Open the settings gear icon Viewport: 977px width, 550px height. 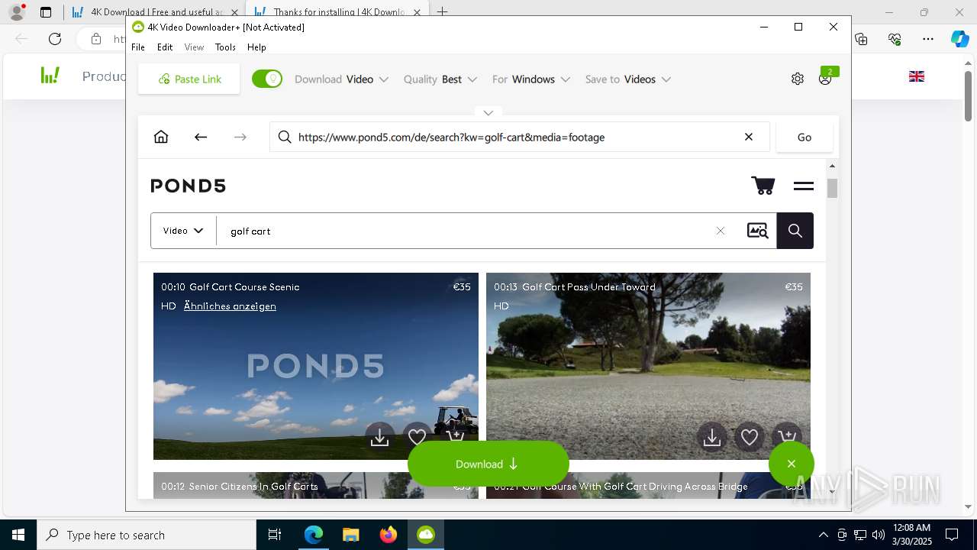pos(798,79)
